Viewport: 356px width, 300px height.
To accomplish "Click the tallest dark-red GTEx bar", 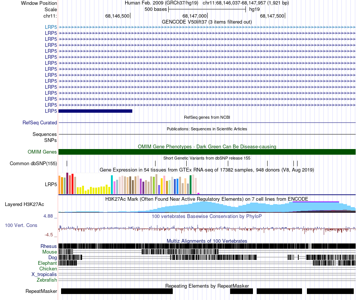I will [67, 184].
